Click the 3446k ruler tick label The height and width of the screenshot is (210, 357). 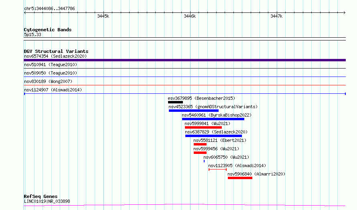[190, 16]
